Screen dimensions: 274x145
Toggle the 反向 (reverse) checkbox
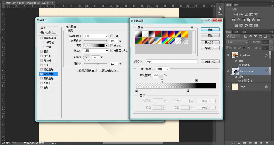pyautogui.click(x=112, y=46)
